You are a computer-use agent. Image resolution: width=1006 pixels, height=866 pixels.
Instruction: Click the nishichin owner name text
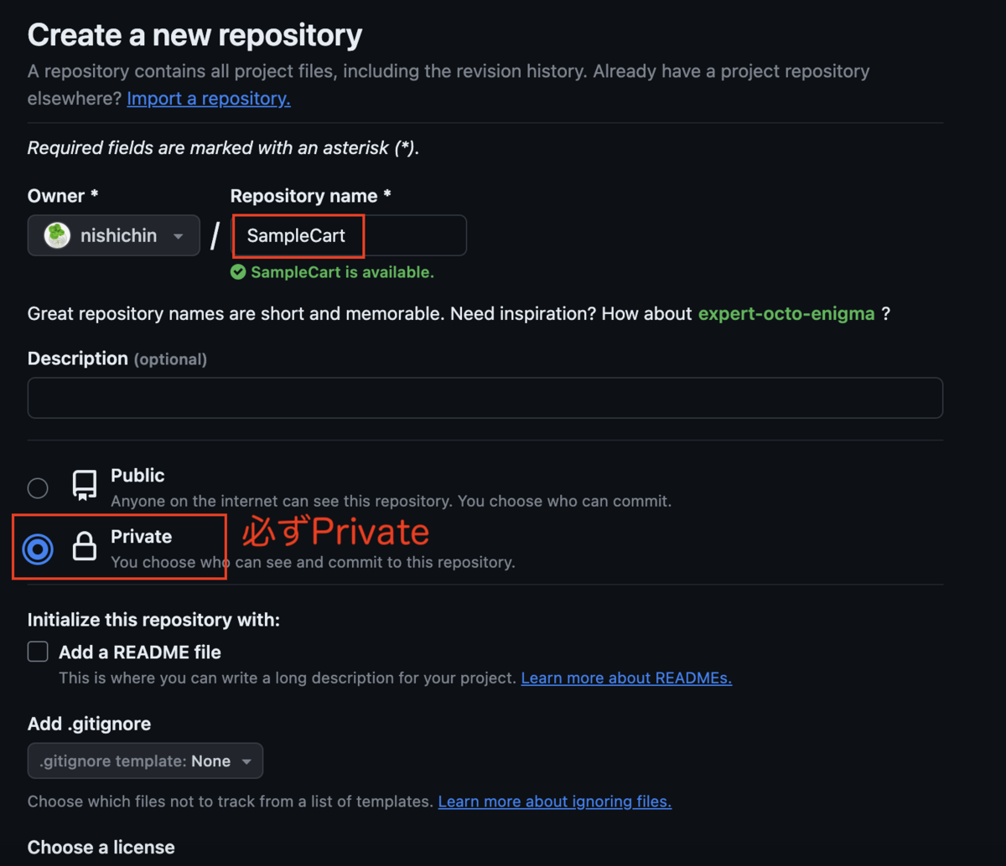[118, 235]
